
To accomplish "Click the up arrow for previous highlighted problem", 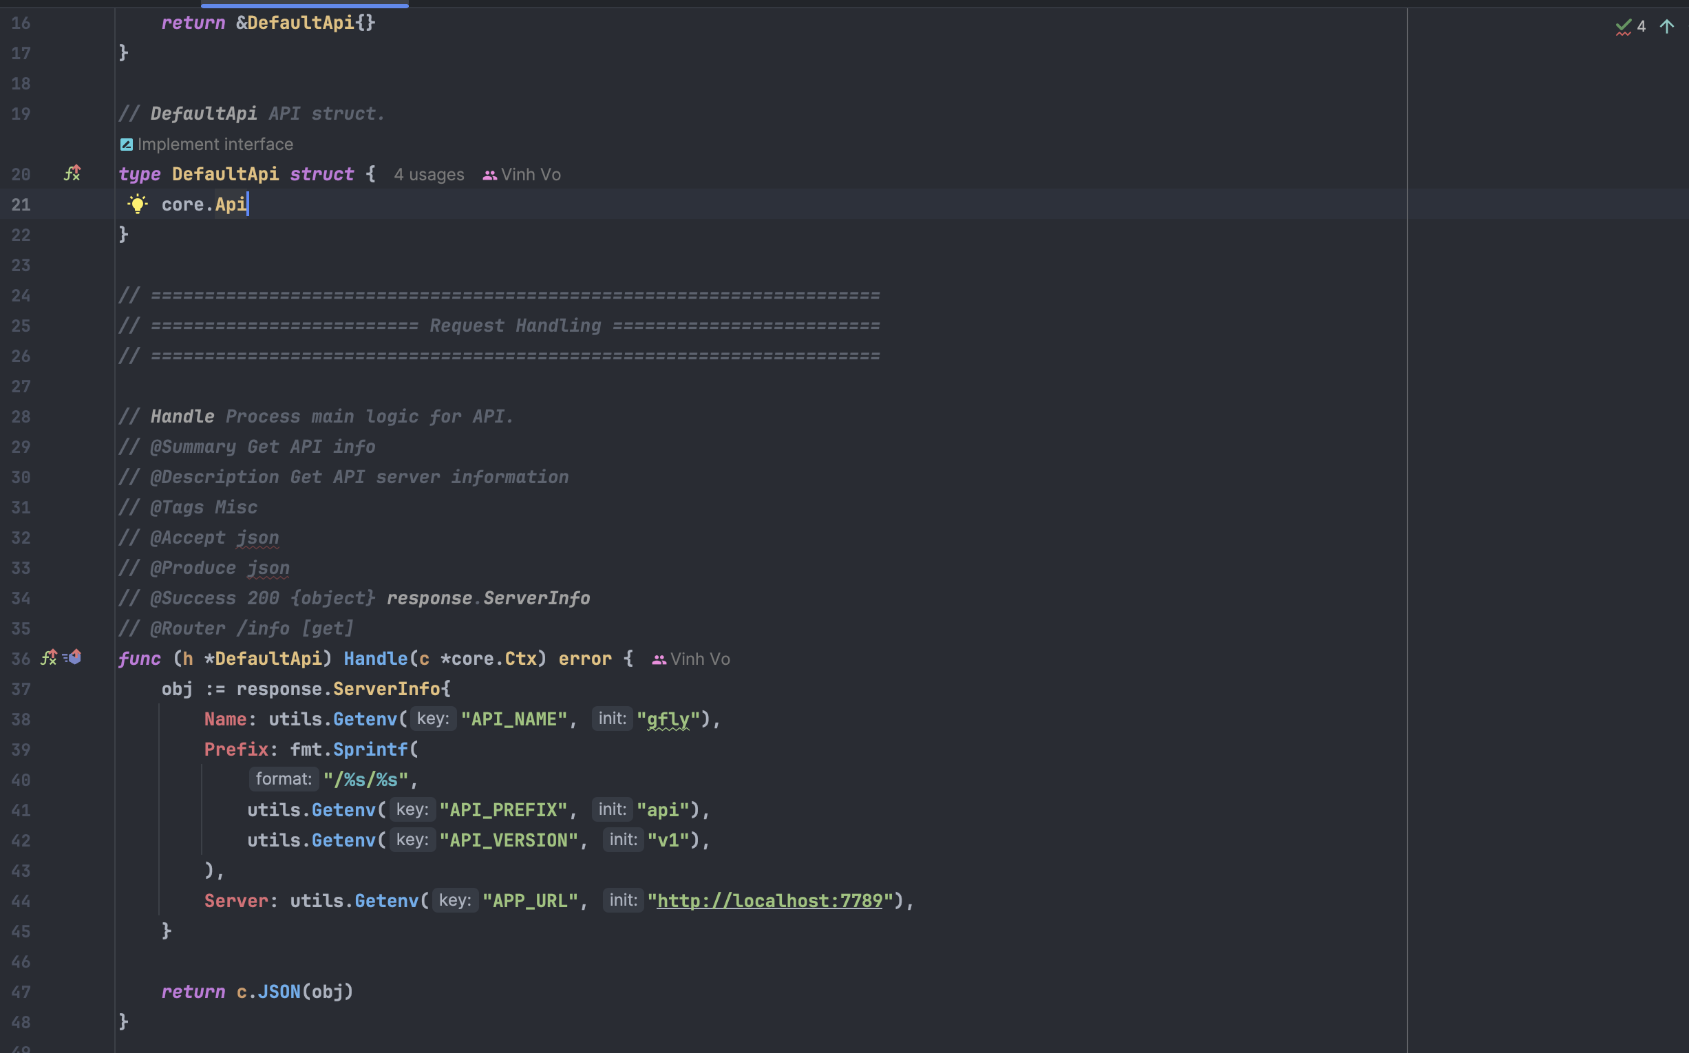I will 1667,26.
